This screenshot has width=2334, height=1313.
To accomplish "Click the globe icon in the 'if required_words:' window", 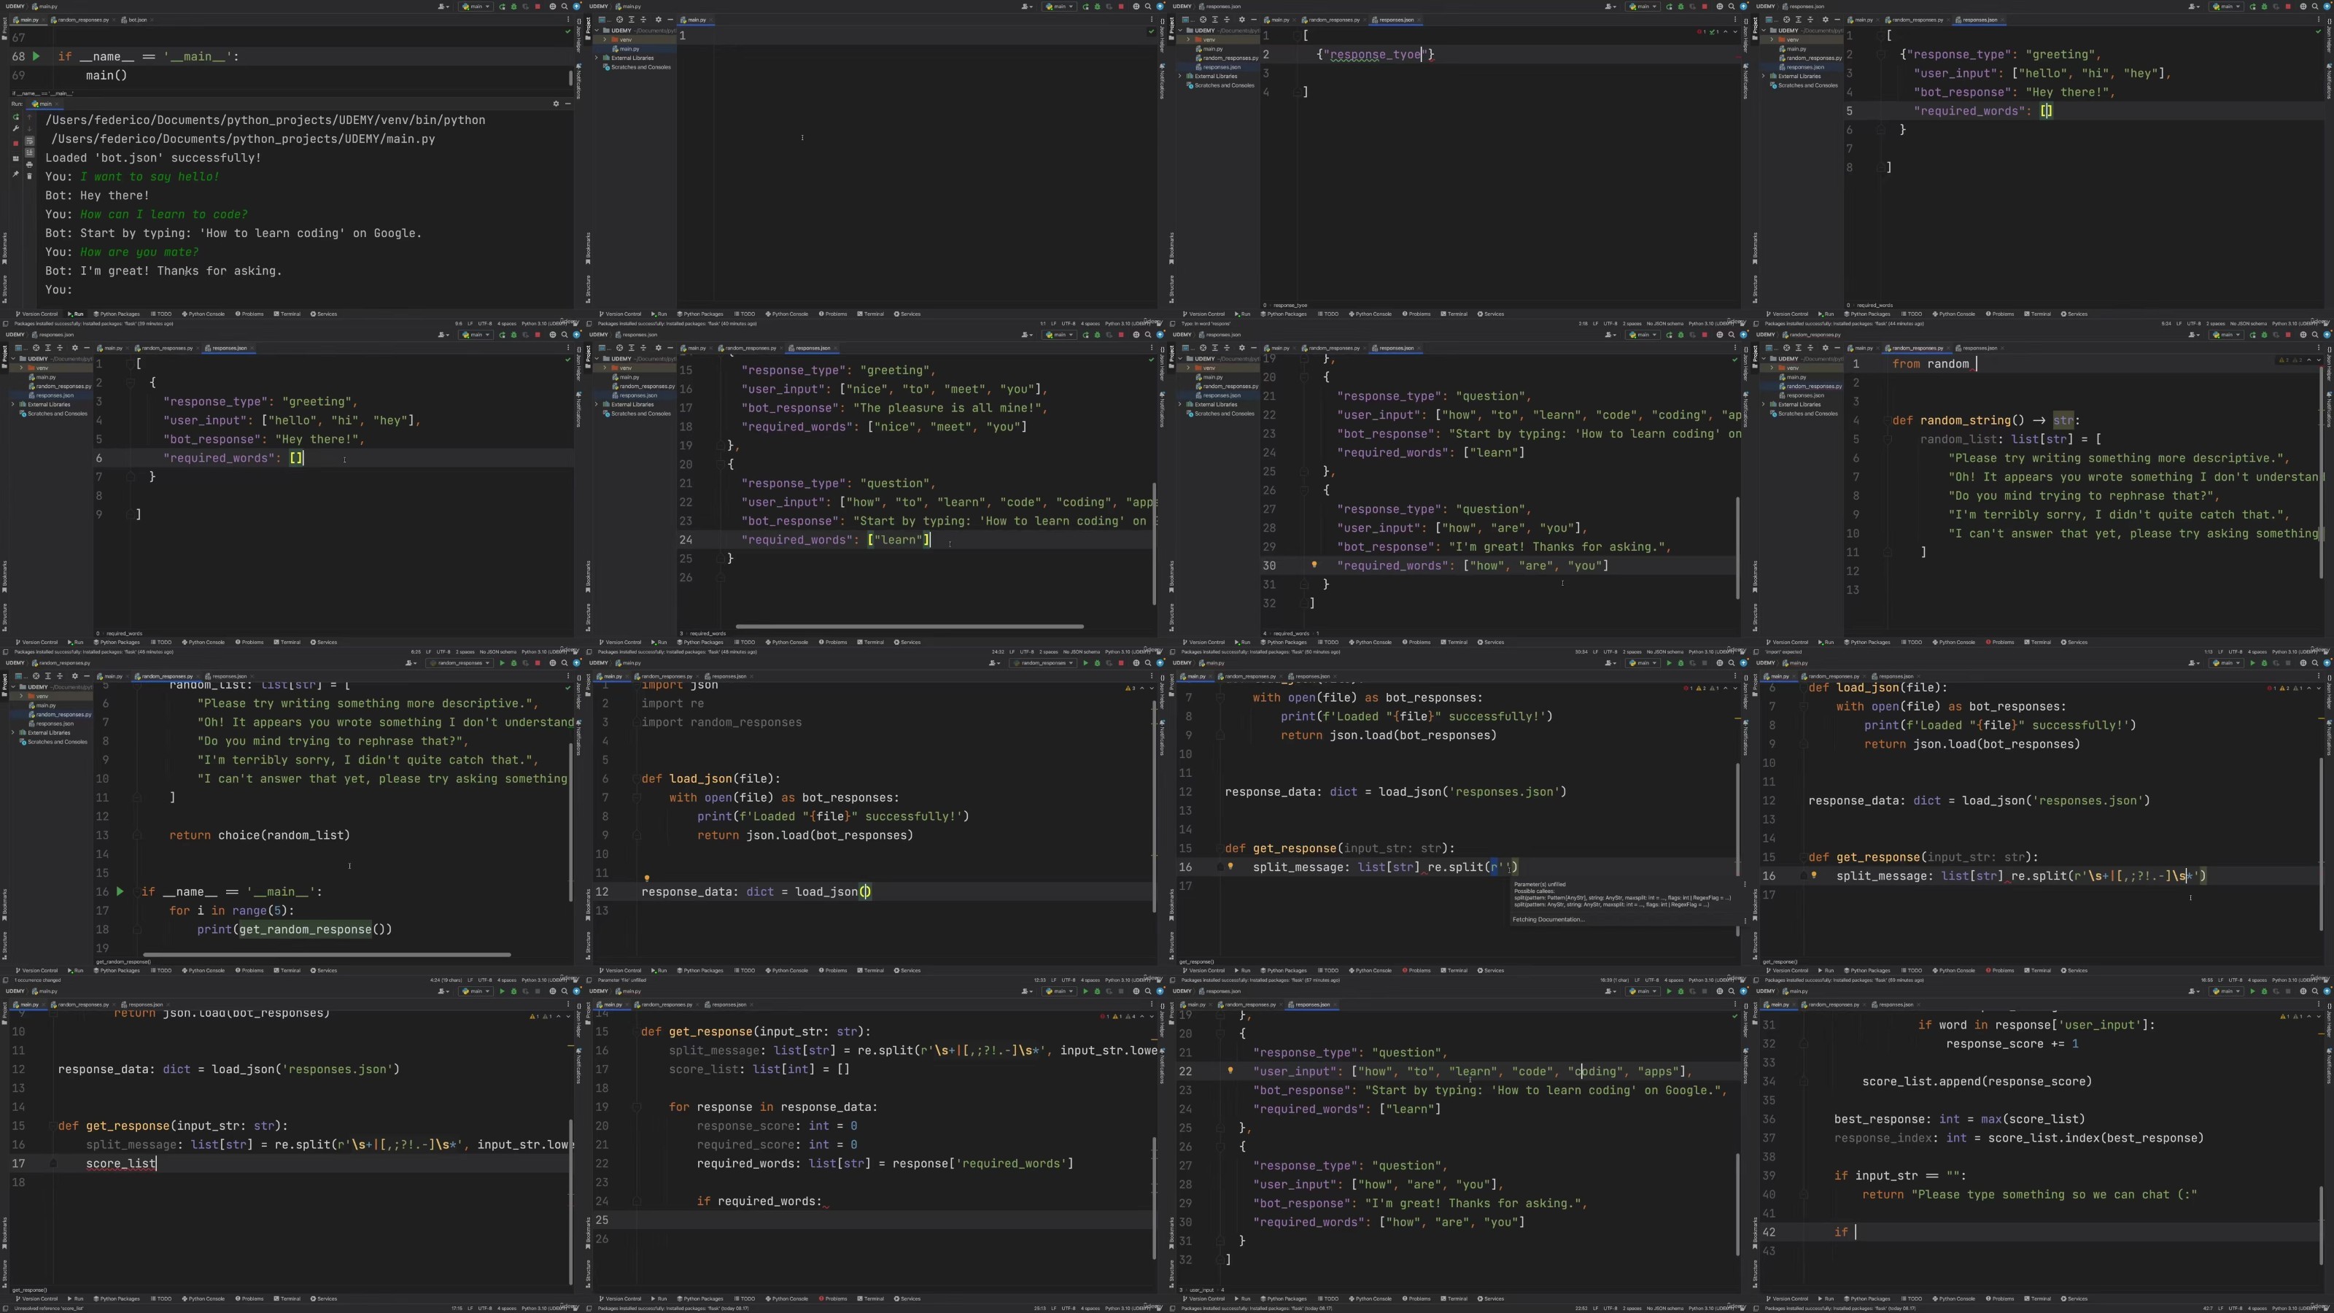I will (x=1136, y=991).
